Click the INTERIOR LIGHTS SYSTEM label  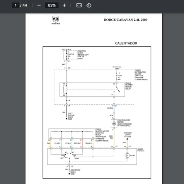coord(127,135)
